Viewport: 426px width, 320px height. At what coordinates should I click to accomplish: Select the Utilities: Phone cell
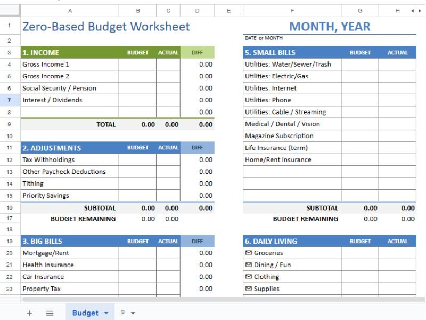pos(292,100)
